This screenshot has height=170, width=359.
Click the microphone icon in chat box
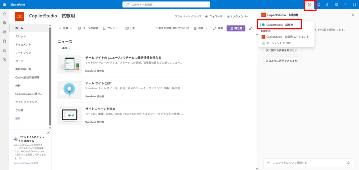[x=348, y=162]
